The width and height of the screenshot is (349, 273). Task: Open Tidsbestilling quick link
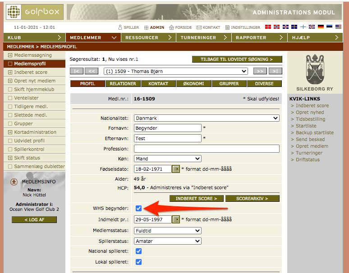(x=310, y=119)
